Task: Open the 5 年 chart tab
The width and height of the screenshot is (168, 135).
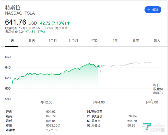Action: coord(136,40)
